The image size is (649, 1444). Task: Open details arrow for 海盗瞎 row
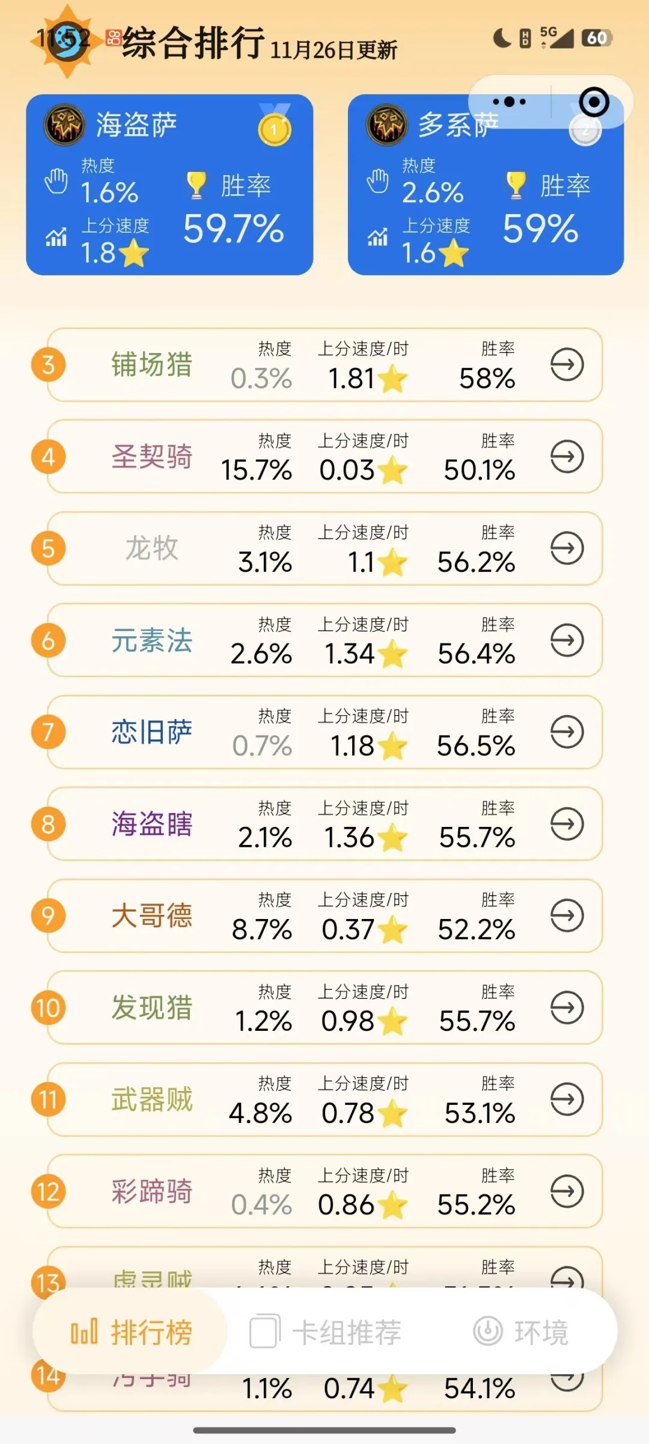pyautogui.click(x=567, y=824)
